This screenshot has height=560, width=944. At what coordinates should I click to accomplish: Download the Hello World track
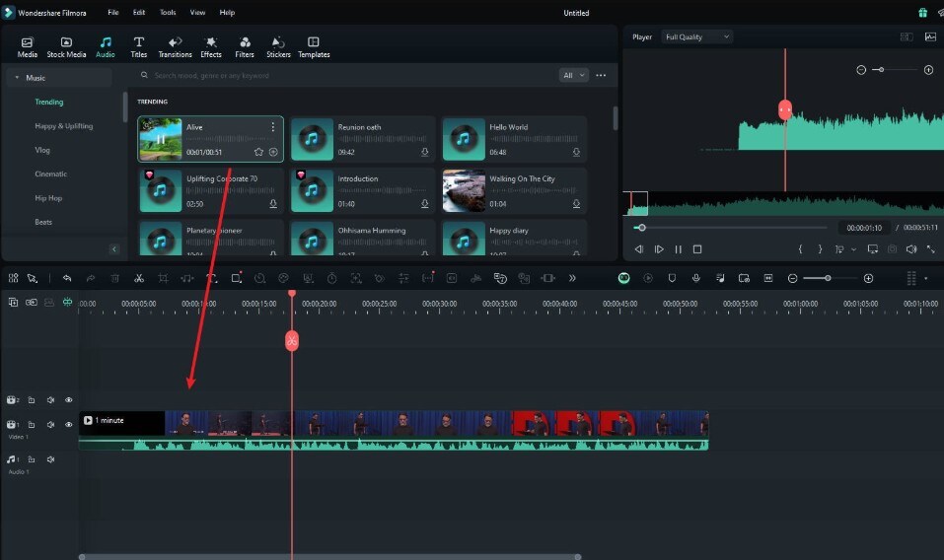point(576,152)
